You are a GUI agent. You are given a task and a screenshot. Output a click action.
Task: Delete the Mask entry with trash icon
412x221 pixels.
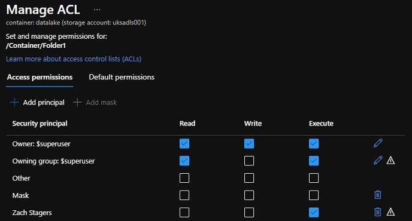378,195
